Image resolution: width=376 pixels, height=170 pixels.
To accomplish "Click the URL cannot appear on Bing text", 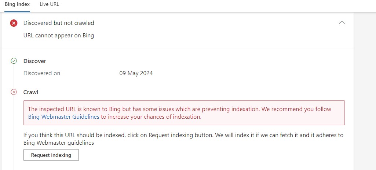I will [59, 36].
